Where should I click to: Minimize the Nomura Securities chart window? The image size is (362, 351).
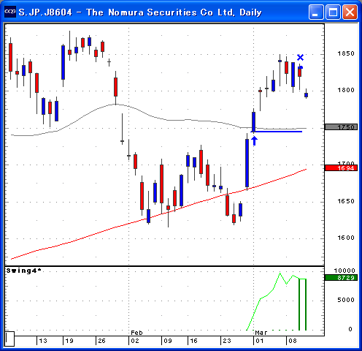[x=316, y=12]
